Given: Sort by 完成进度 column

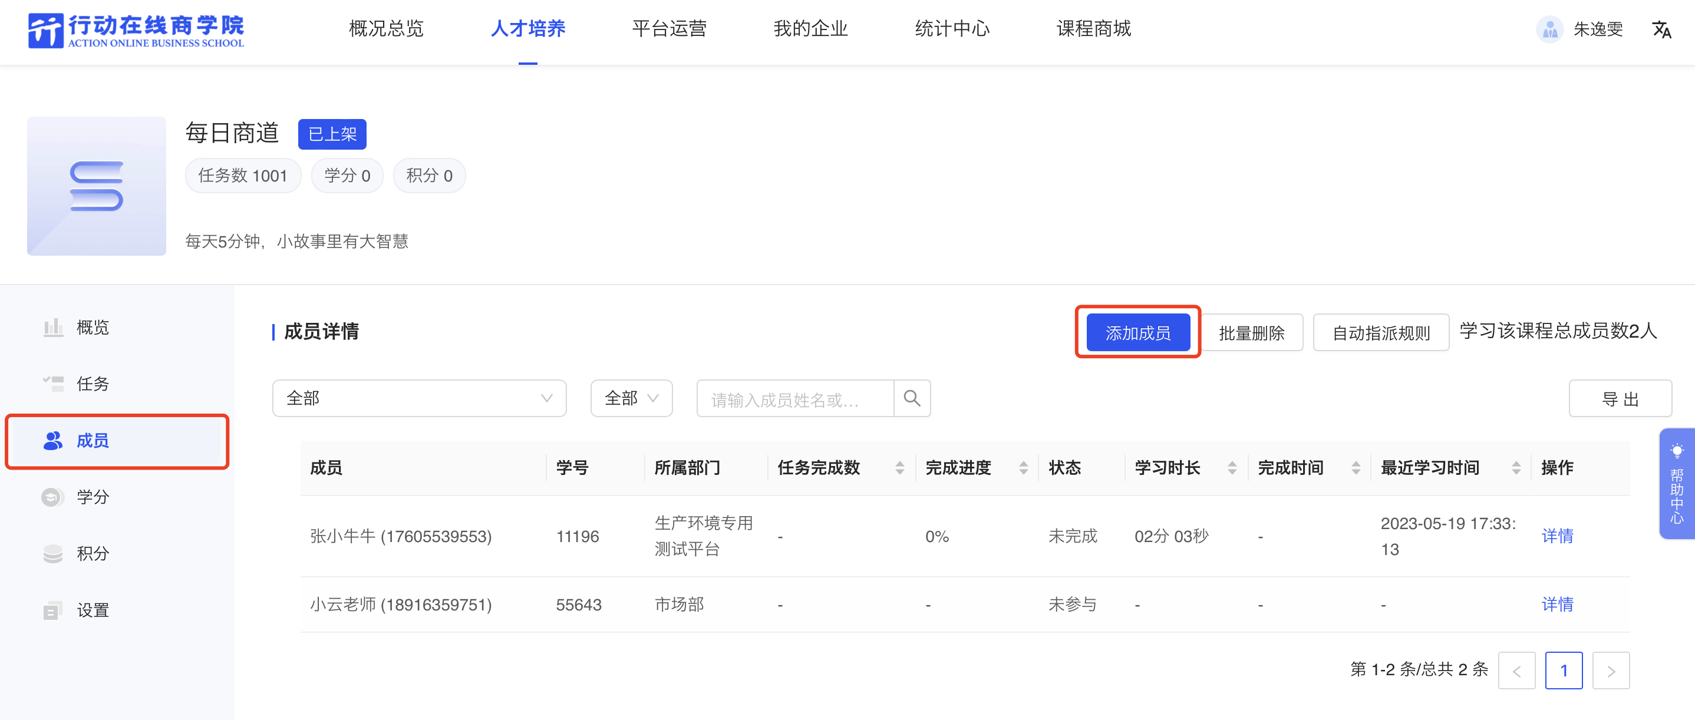Looking at the screenshot, I should pos(1023,467).
